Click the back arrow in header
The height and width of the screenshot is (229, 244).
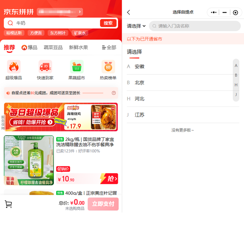[x=129, y=13]
